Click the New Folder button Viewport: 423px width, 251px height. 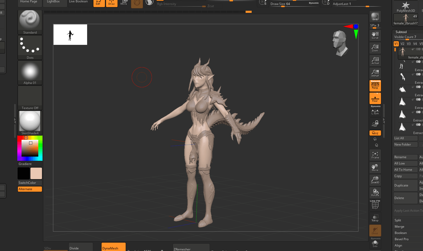pos(406,145)
